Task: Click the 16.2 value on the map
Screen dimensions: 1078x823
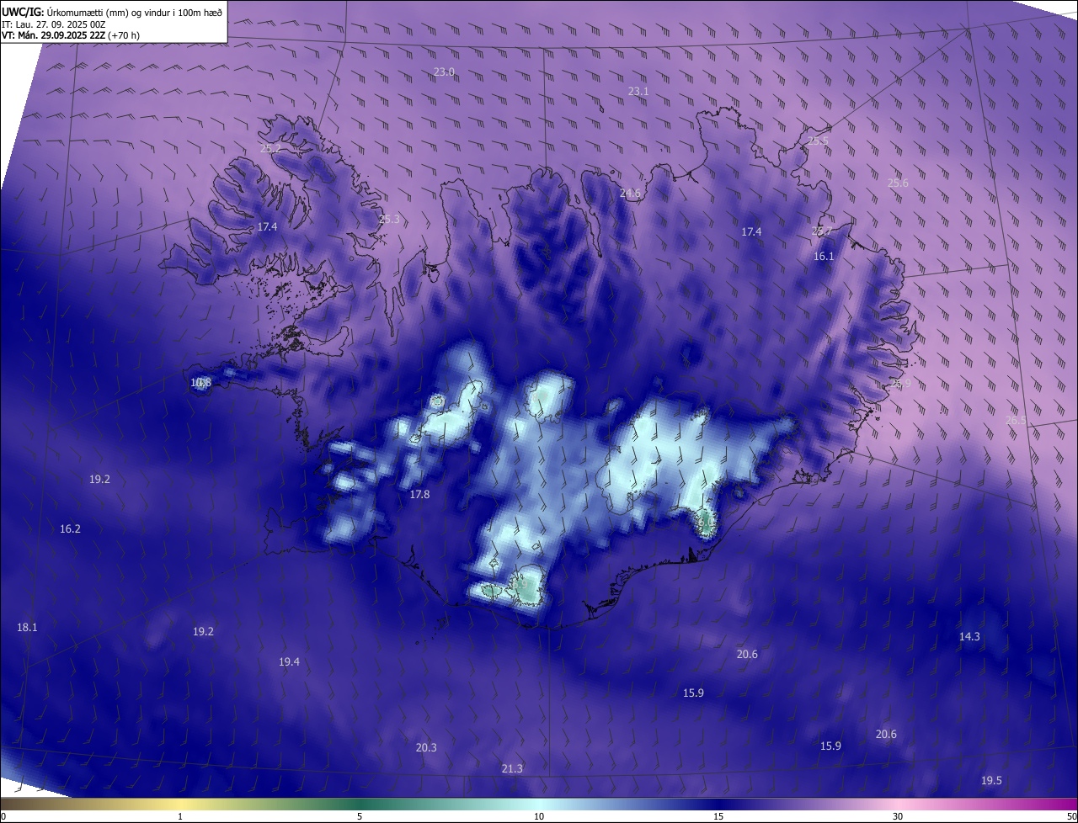Action: tap(70, 529)
